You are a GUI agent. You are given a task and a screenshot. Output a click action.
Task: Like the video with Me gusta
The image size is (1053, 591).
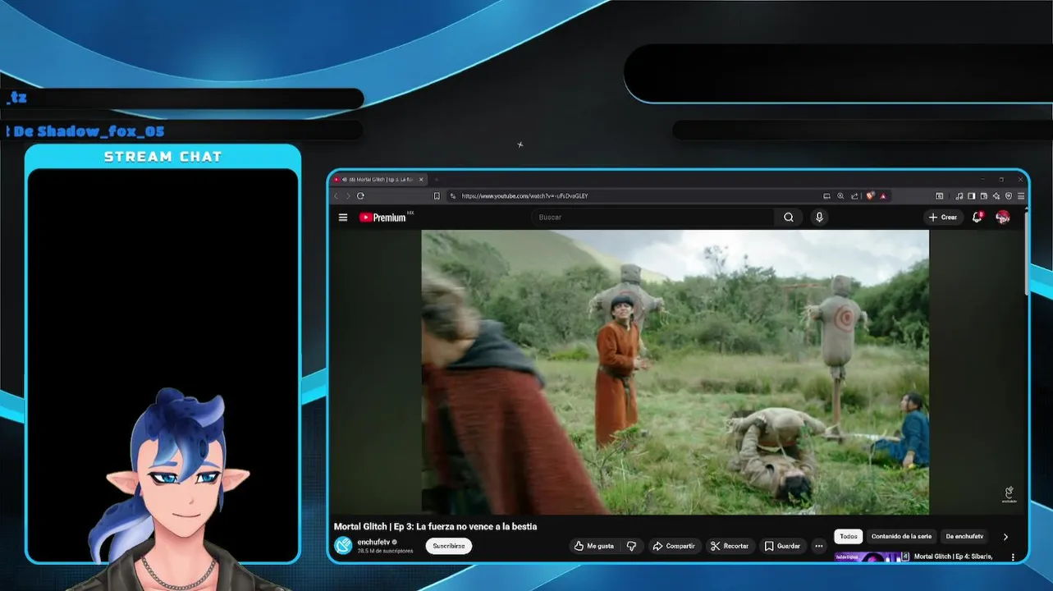pyautogui.click(x=594, y=546)
